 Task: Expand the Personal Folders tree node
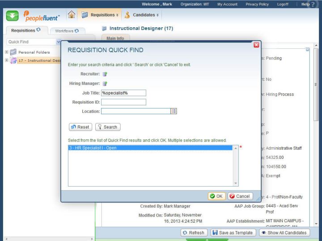(6, 52)
